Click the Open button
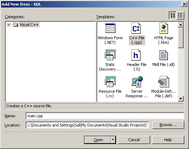Screen dimensions: 189x149 (98, 140)
